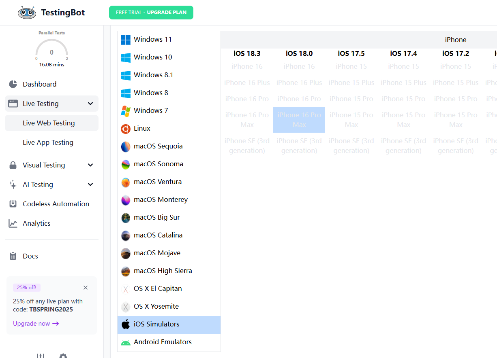Open Codeless Automation page

pyautogui.click(x=51, y=204)
